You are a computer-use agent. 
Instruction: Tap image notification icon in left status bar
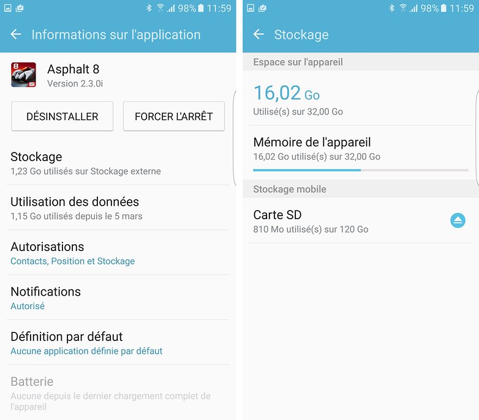pos(7,8)
